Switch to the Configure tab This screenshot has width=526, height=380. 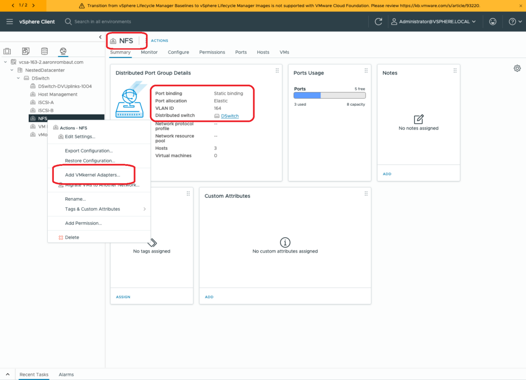[178, 52]
